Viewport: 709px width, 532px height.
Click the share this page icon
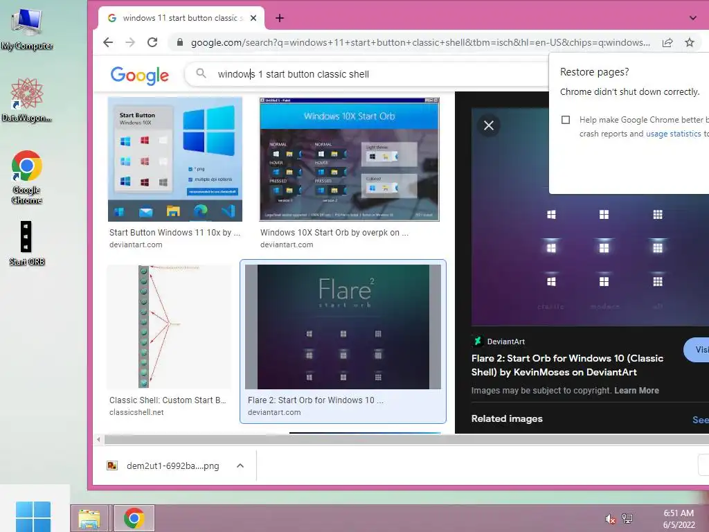point(667,42)
